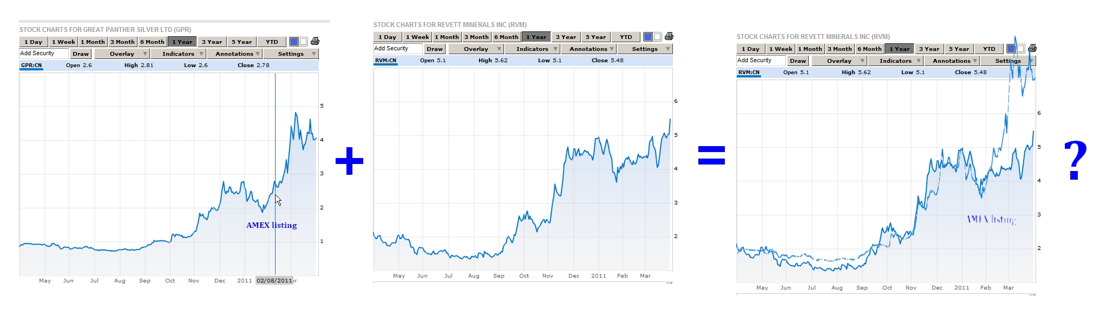Select the 1 Year range on GPR chart
The height and width of the screenshot is (322, 1113).
182,42
